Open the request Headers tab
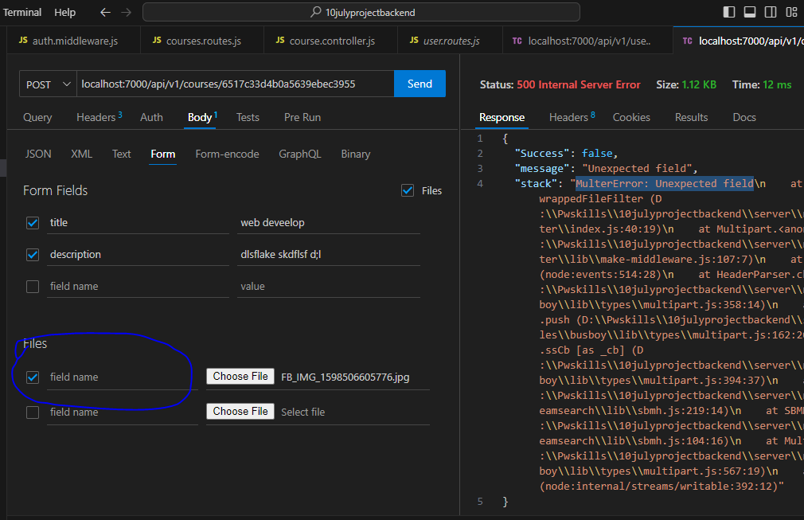Screen dimensions: 804x520 [x=99, y=117]
